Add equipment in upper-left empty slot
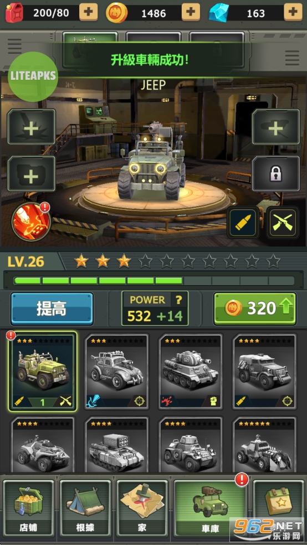Viewport: 307px width, 545px height. 31,127
